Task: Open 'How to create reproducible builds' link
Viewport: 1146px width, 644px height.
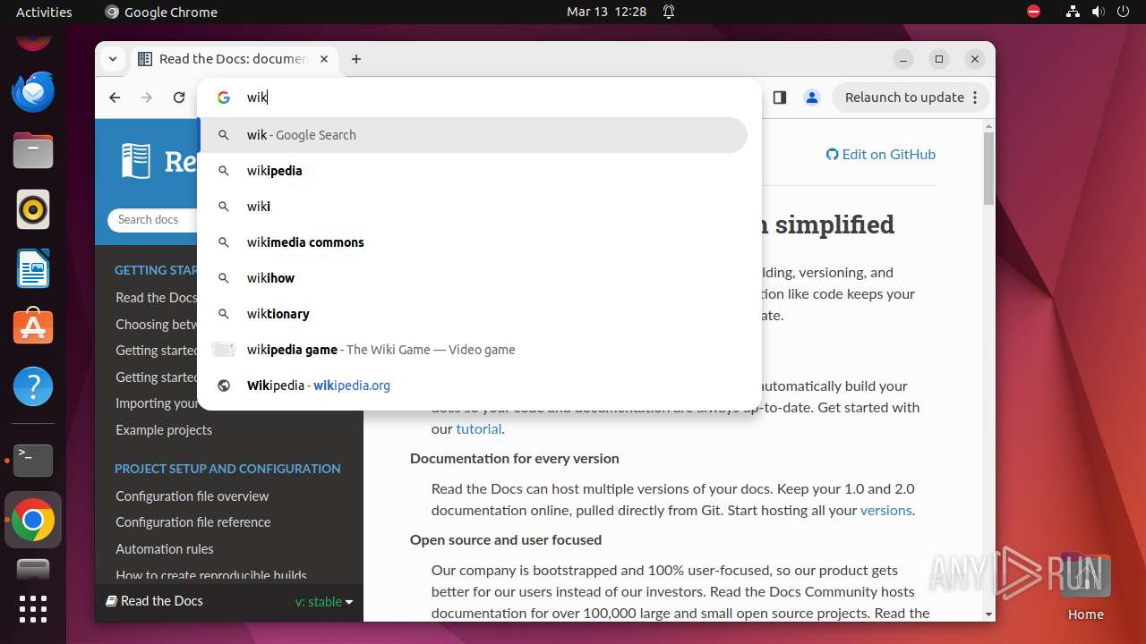Action: (211, 575)
